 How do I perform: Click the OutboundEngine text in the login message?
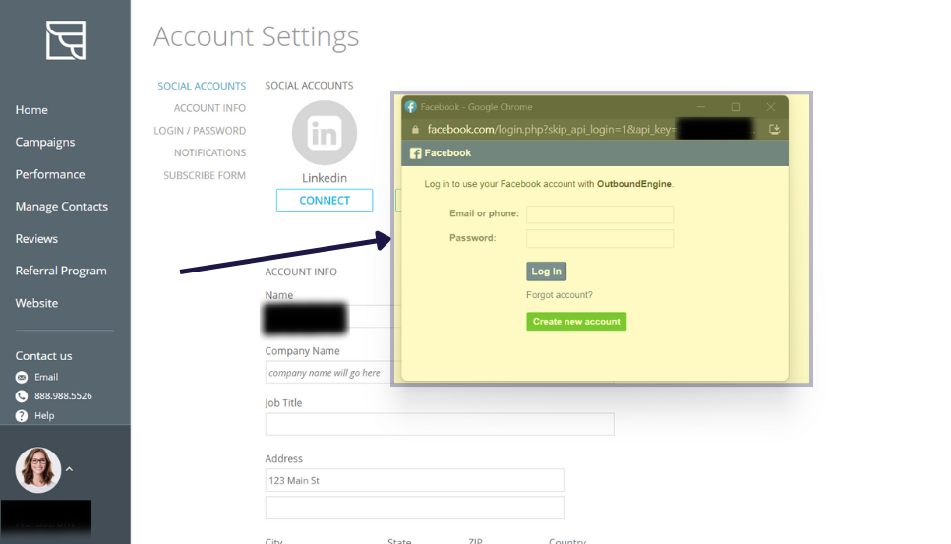tap(633, 184)
